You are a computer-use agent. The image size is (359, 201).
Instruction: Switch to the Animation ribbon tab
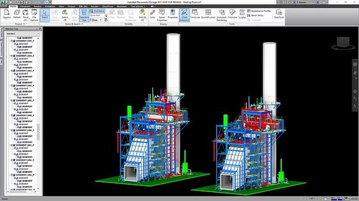coord(50,6)
